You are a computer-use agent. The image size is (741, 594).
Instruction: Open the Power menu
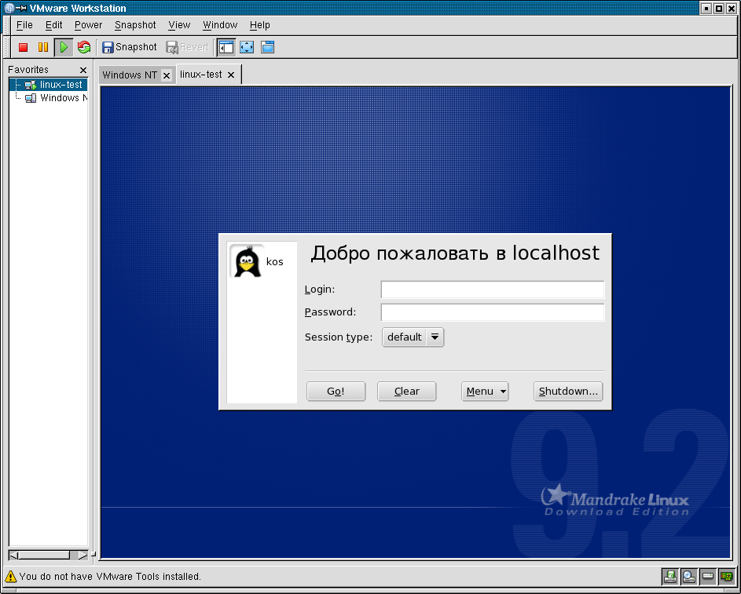88,25
